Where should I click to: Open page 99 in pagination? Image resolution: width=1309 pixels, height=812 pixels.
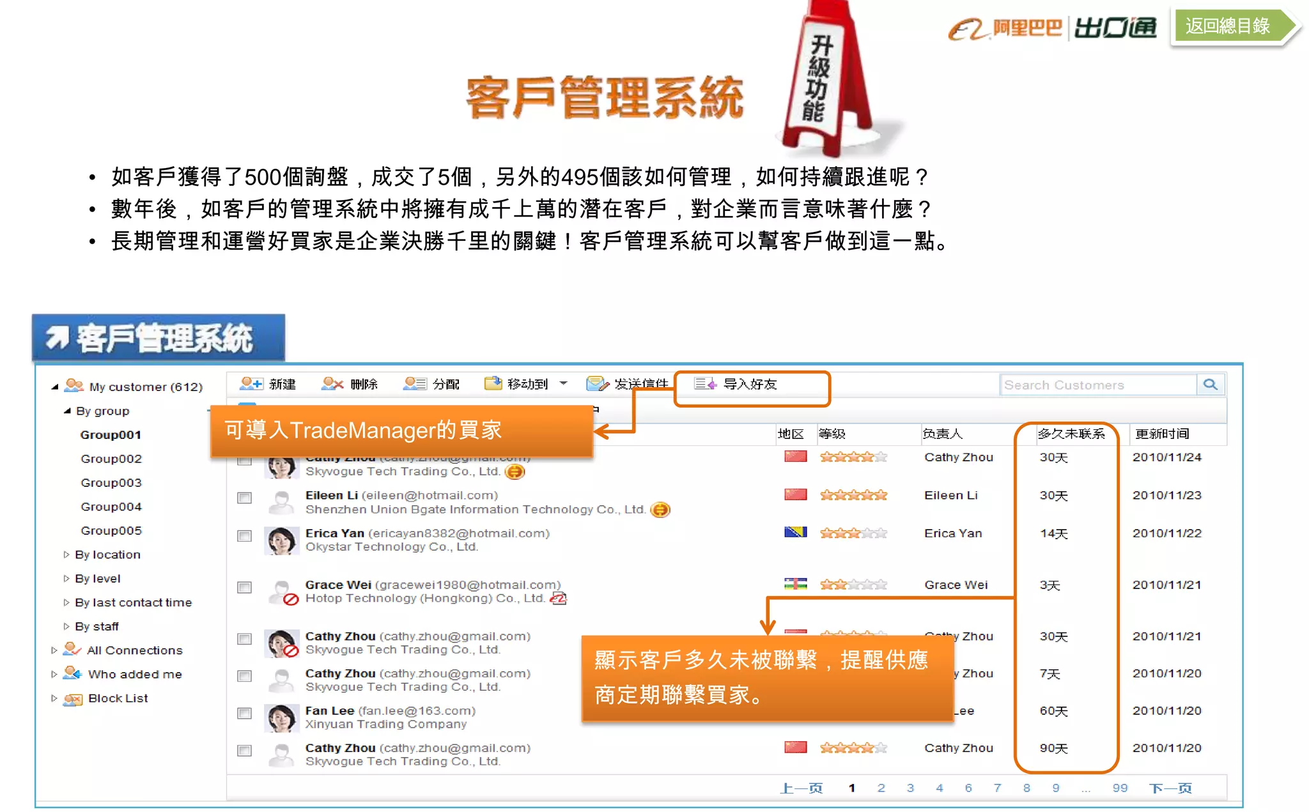(1120, 788)
